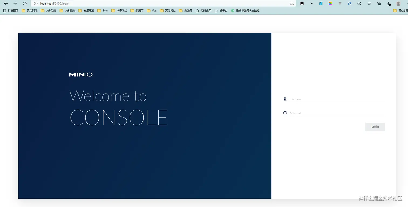
Task: Open the linux bookmark folder
Action: [103, 11]
